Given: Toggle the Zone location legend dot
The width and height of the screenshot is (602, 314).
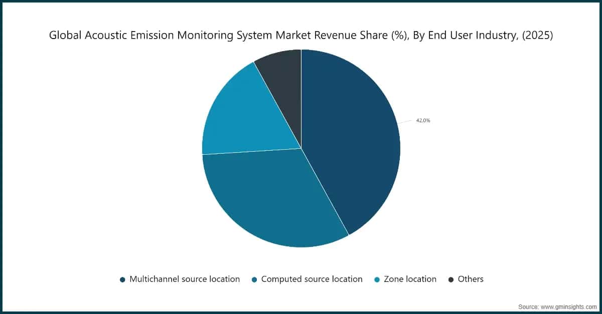Looking at the screenshot, I should [x=377, y=279].
